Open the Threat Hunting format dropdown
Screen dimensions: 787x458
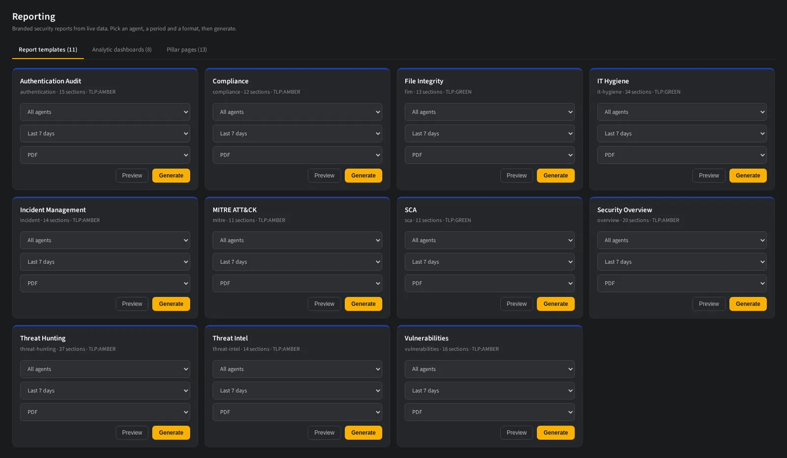pos(105,412)
